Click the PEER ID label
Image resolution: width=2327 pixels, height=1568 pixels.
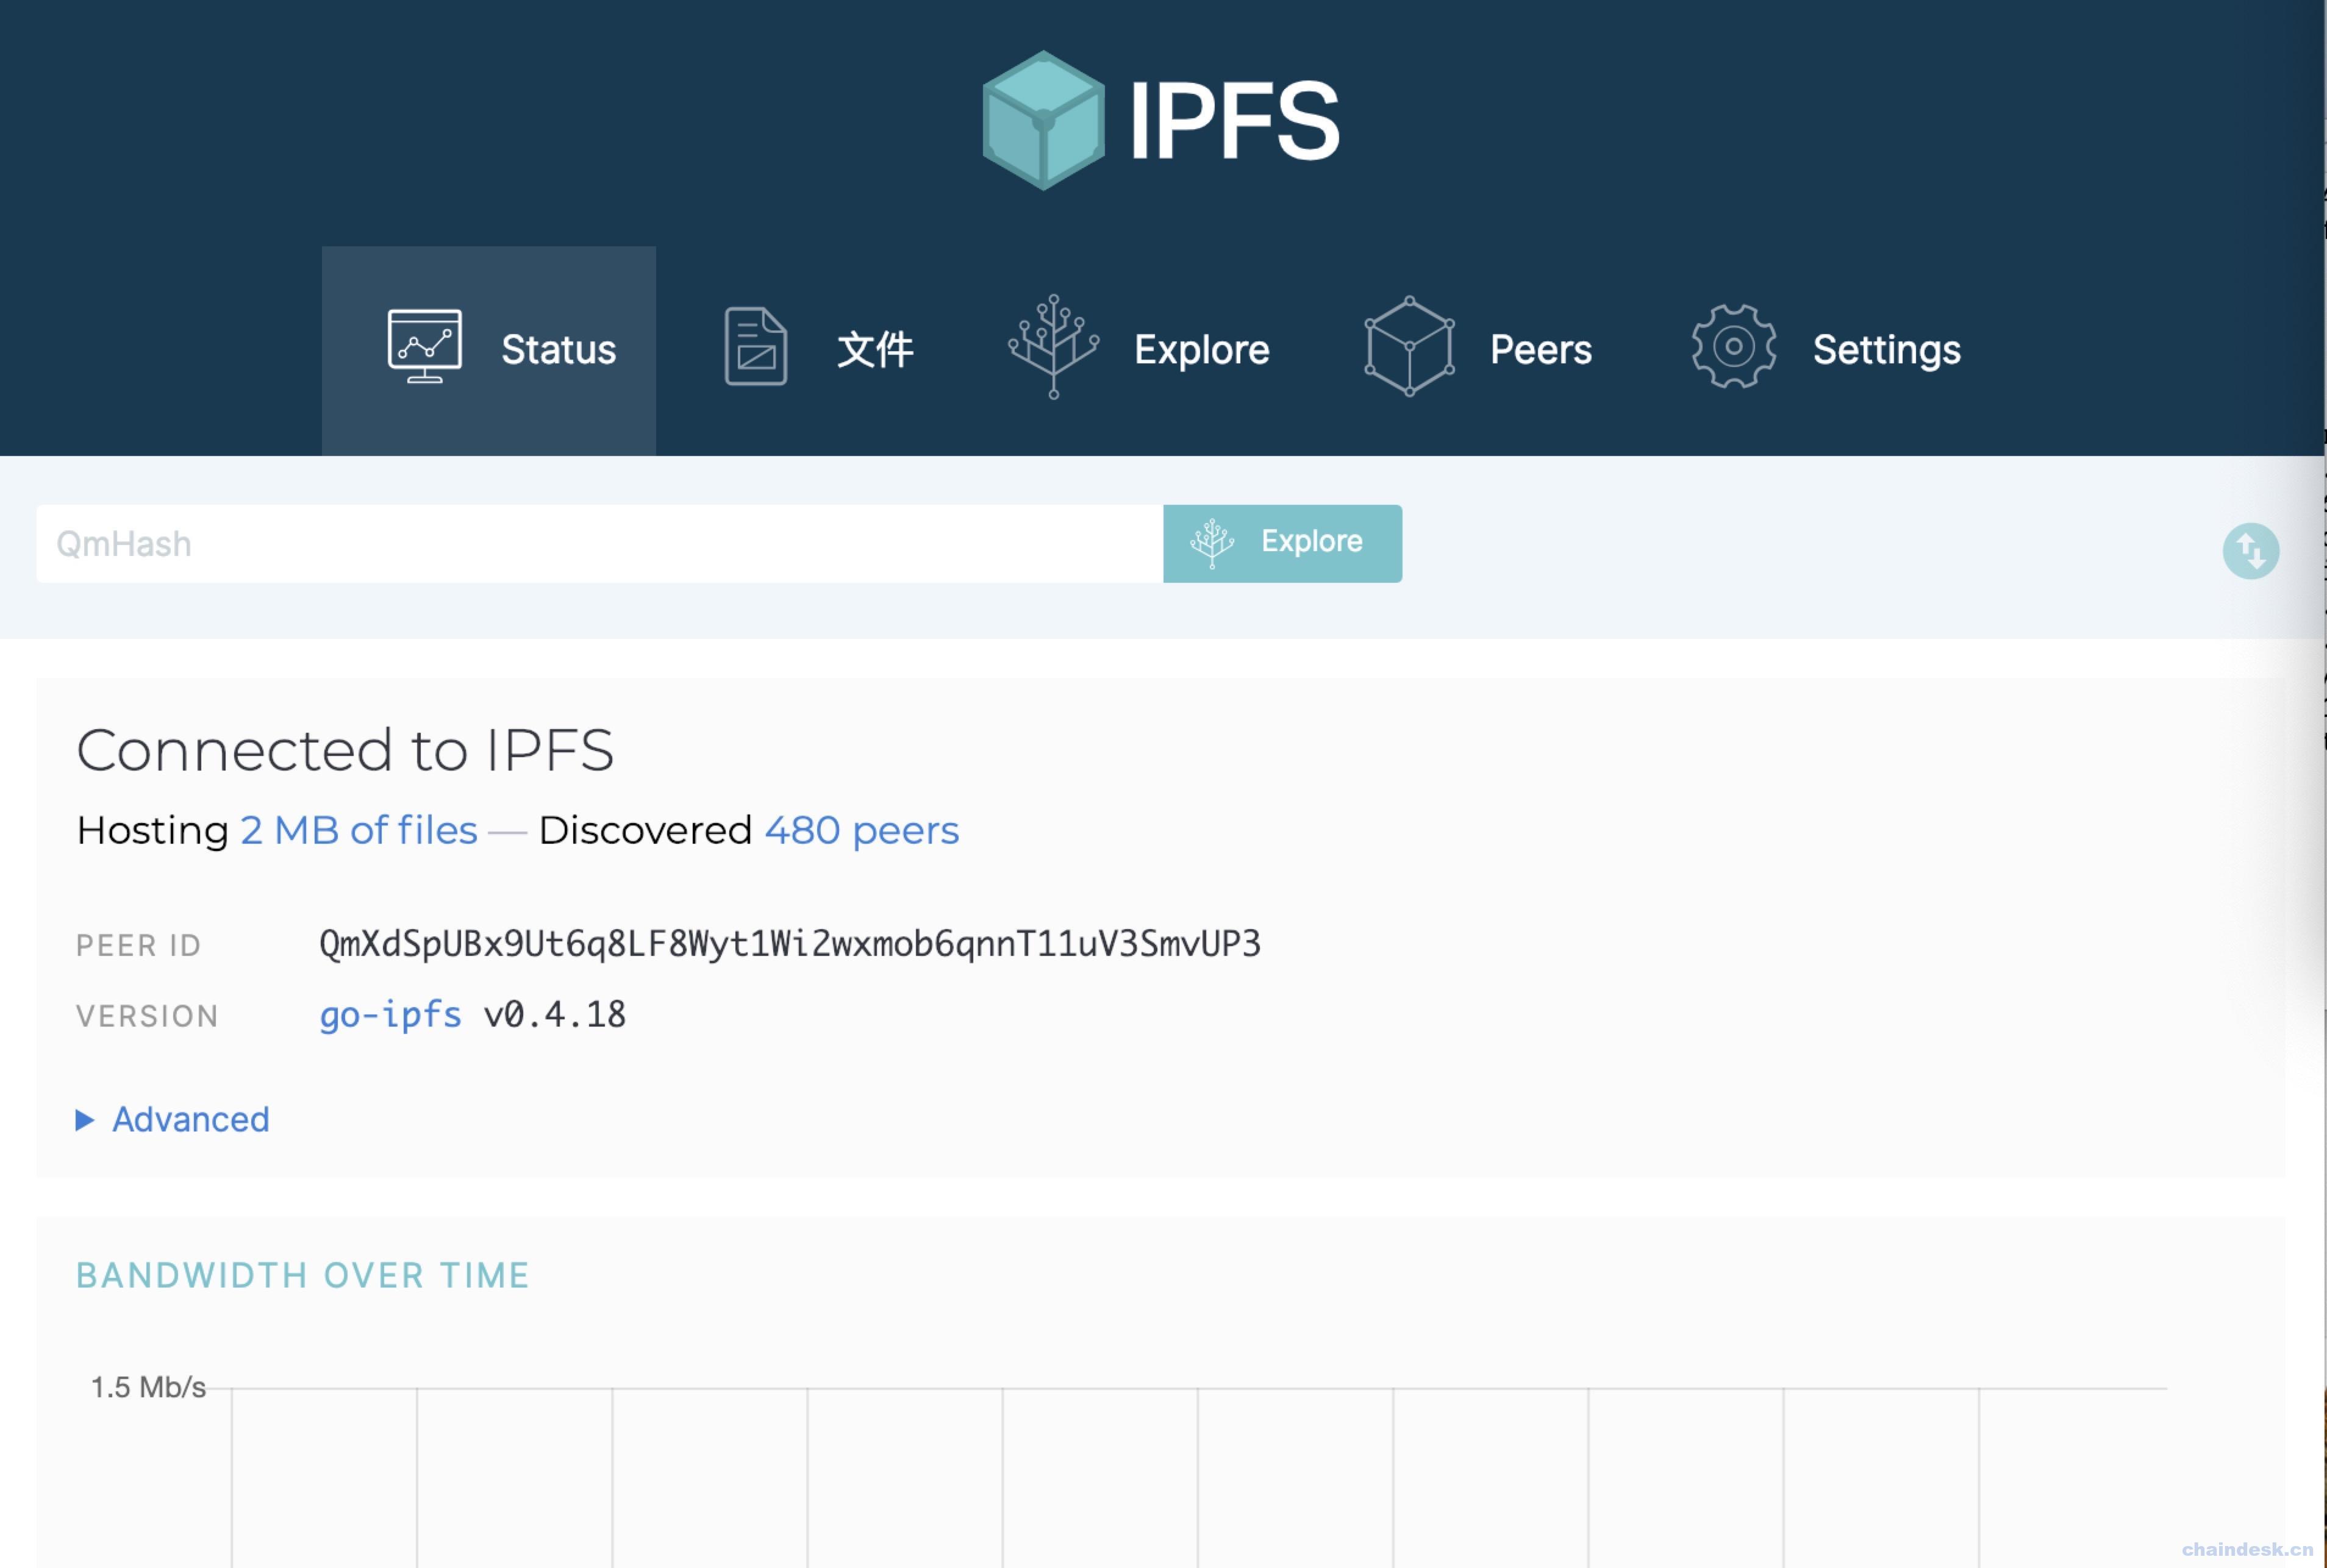[x=139, y=946]
